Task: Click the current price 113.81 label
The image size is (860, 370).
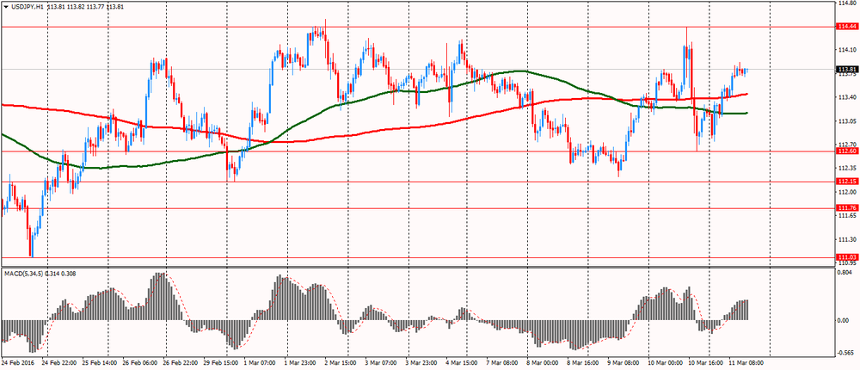Action: click(845, 69)
